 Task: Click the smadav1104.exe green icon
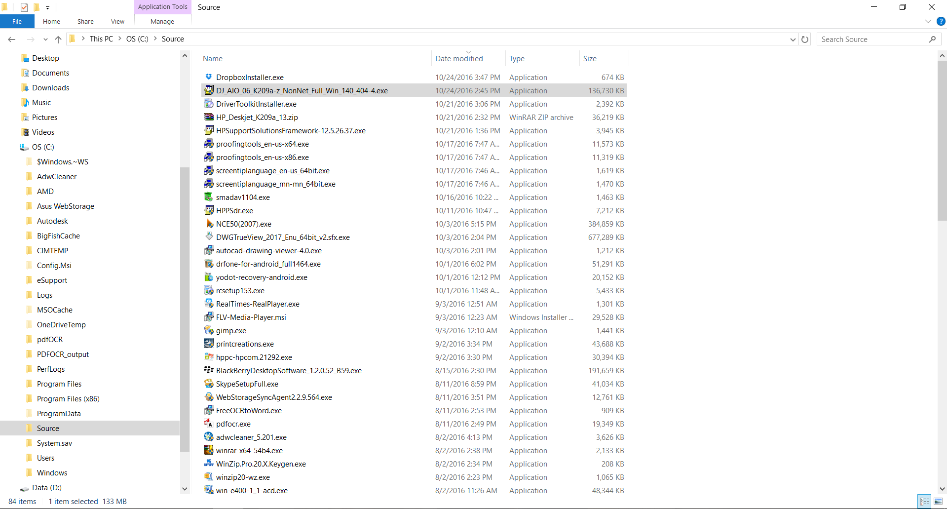coord(209,197)
